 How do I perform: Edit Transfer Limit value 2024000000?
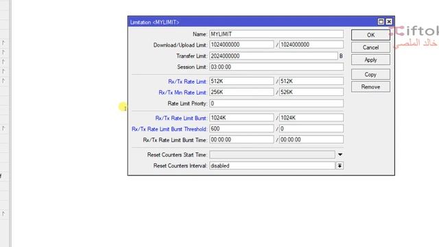point(274,56)
